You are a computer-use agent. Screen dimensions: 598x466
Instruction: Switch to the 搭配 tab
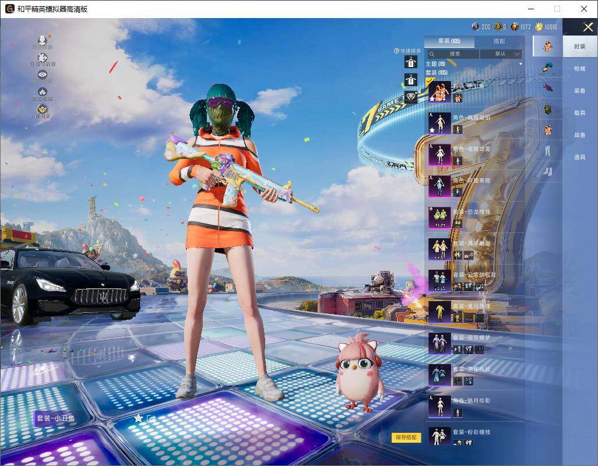coord(499,41)
